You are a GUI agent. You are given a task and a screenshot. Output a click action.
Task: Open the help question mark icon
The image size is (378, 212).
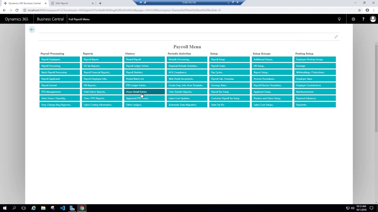click(x=363, y=19)
